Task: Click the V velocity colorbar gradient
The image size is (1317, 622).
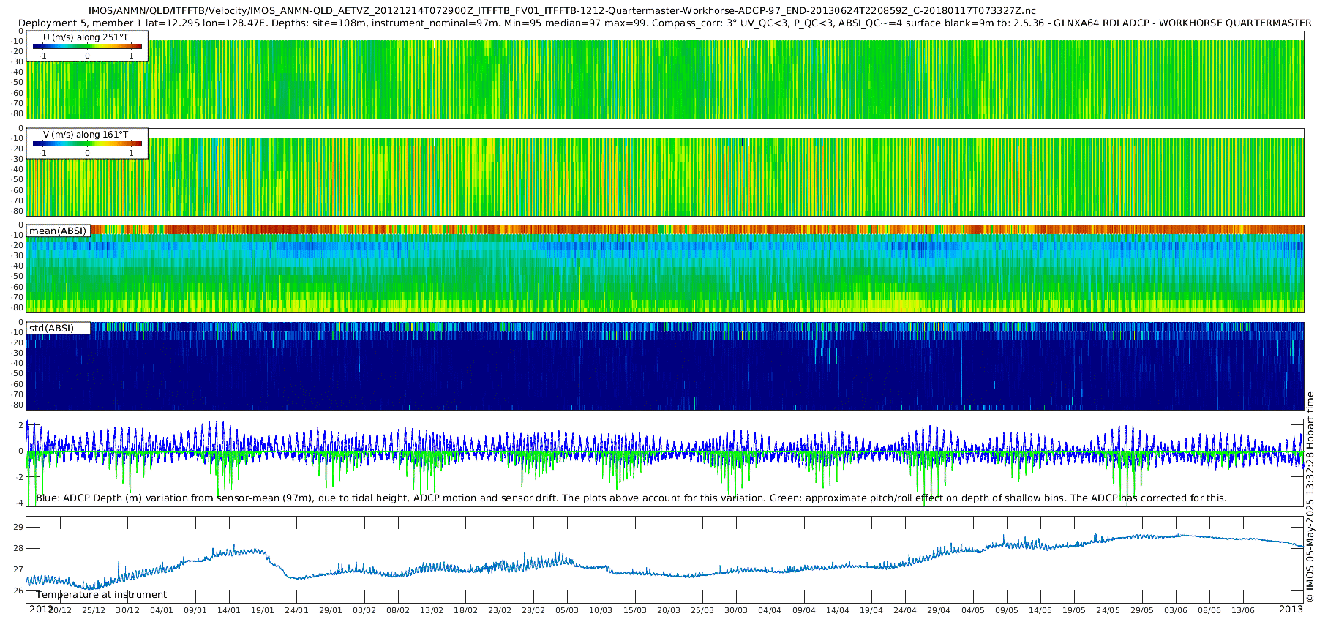Action: [x=87, y=144]
